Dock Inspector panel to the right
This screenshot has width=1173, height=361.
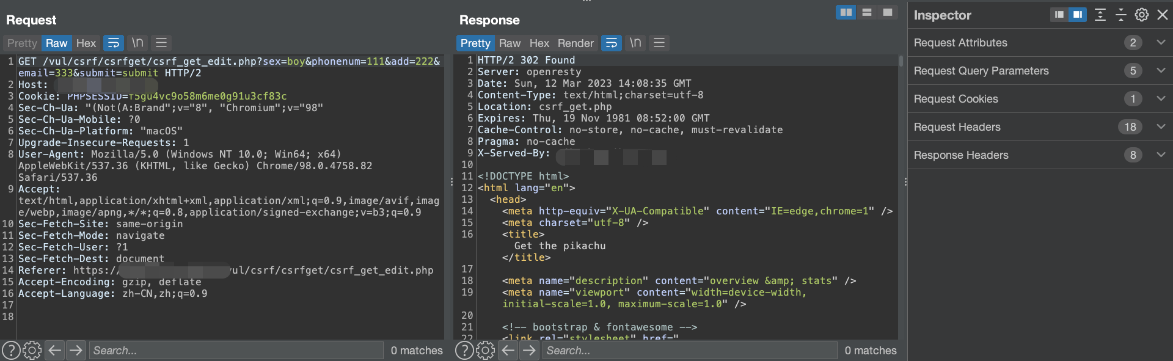point(1078,14)
